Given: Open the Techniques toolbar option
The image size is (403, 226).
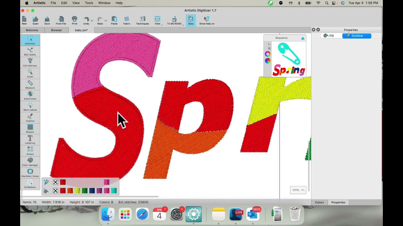Looking at the screenshot, I should (143, 21).
